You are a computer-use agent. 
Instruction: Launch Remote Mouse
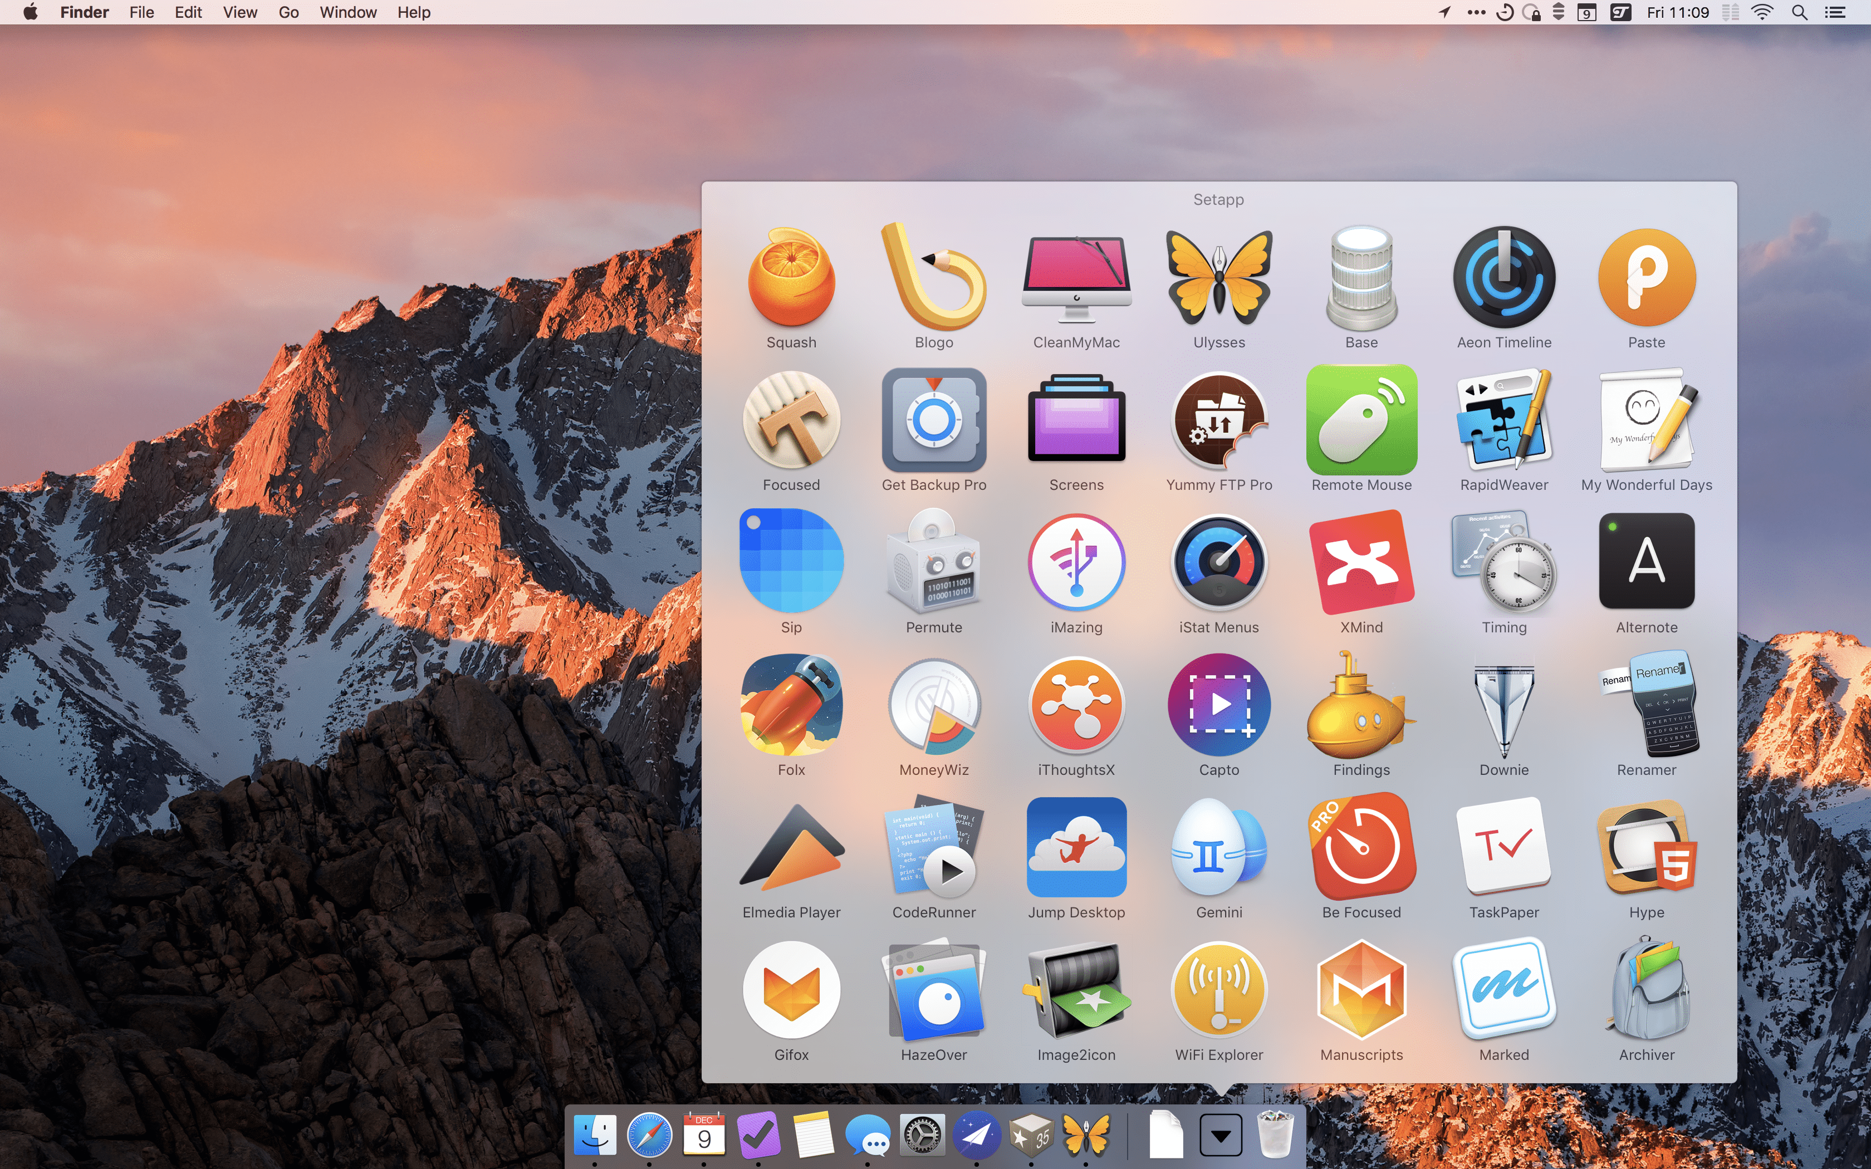1361,419
